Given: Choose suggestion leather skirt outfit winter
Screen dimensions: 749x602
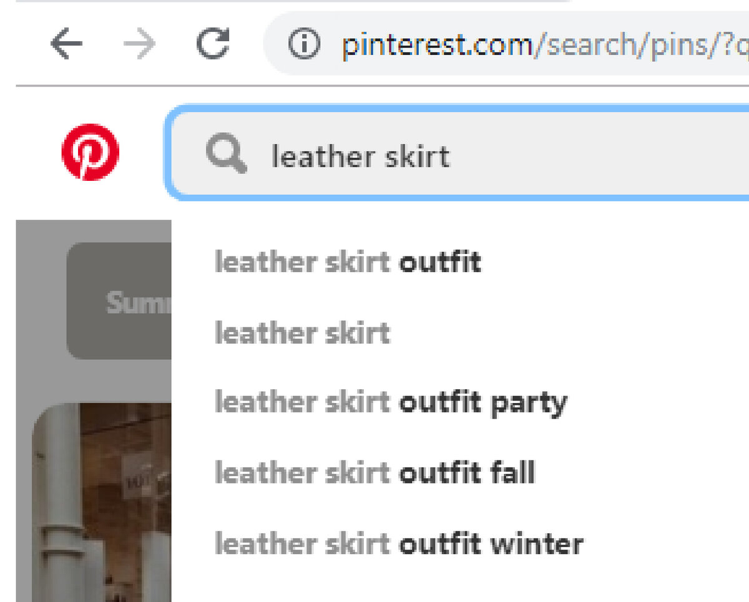Looking at the screenshot, I should coord(399,544).
